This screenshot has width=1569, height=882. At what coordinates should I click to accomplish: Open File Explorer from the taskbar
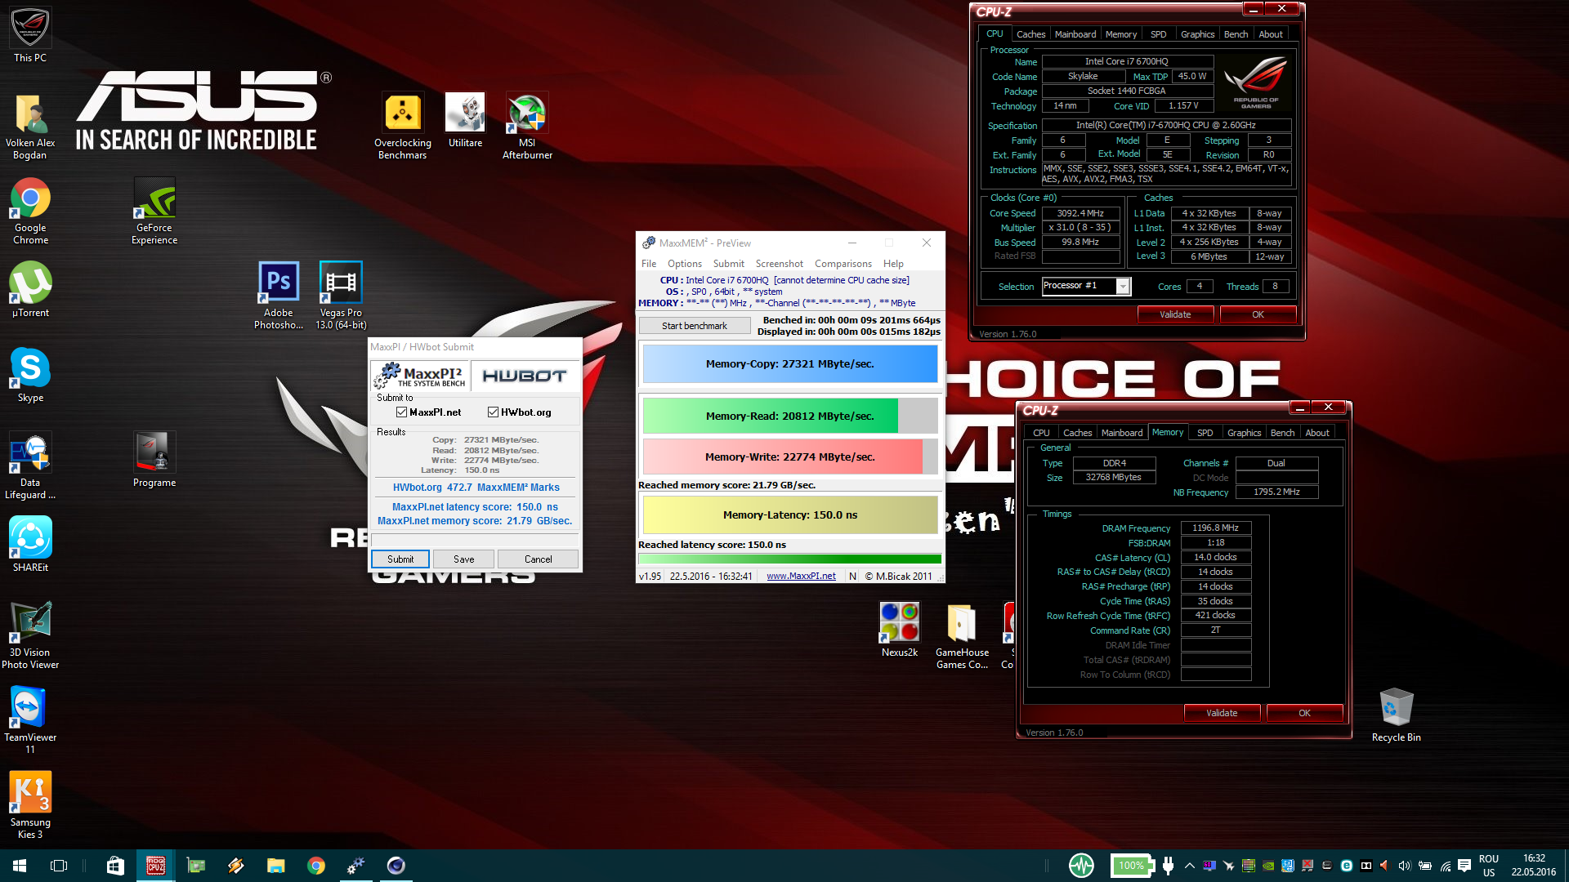(275, 866)
